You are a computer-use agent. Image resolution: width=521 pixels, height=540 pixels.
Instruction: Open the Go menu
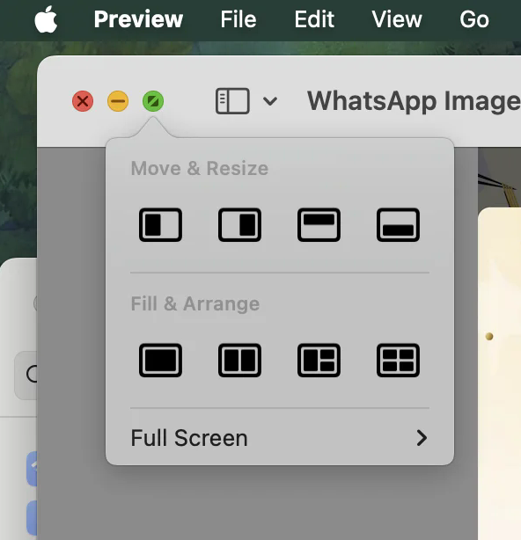(x=474, y=19)
